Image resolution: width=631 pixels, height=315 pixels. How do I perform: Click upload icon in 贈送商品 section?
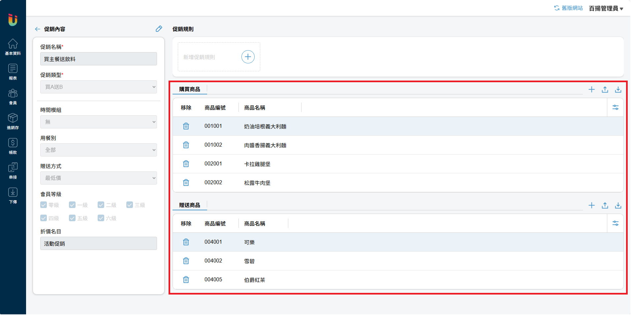click(605, 205)
